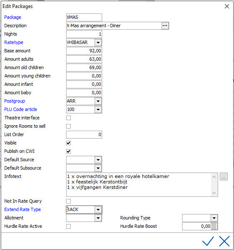The height and width of the screenshot is (250, 234).
Task: Open Infotext editor ellipsis button
Action: click(224, 177)
